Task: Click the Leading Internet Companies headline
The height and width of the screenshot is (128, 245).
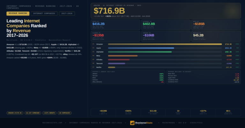Action: 26,28
